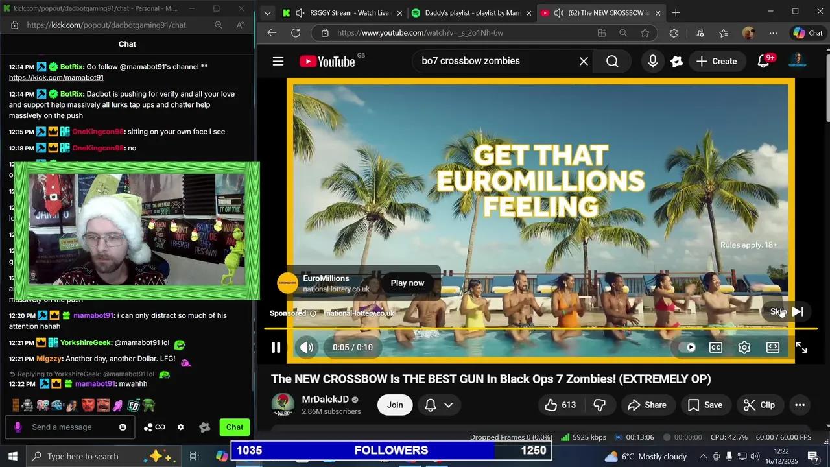Open the YouTube guide hamburger menu

[x=278, y=61]
